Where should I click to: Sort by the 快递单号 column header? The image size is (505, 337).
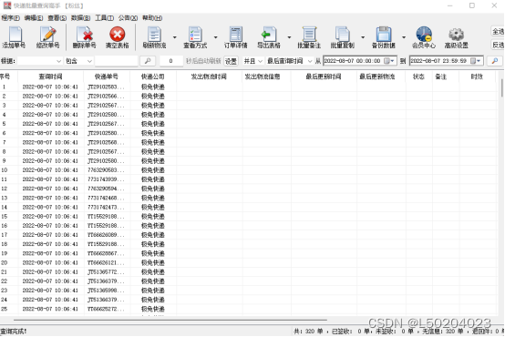pos(107,77)
